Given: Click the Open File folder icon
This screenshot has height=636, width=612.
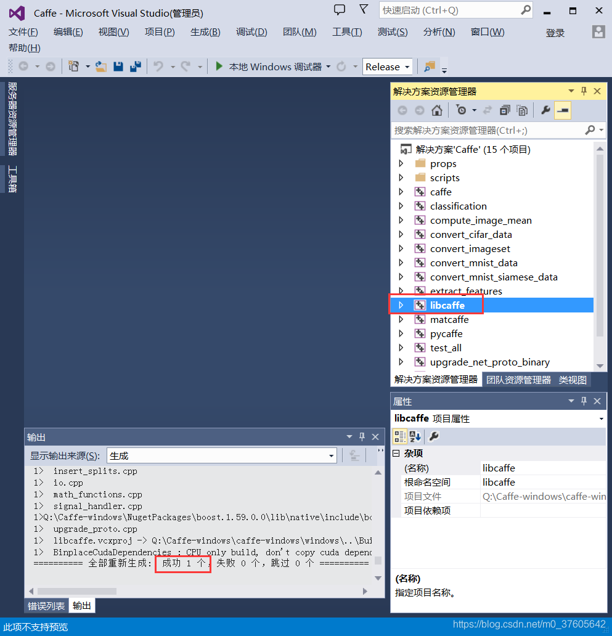Looking at the screenshot, I should click(101, 66).
